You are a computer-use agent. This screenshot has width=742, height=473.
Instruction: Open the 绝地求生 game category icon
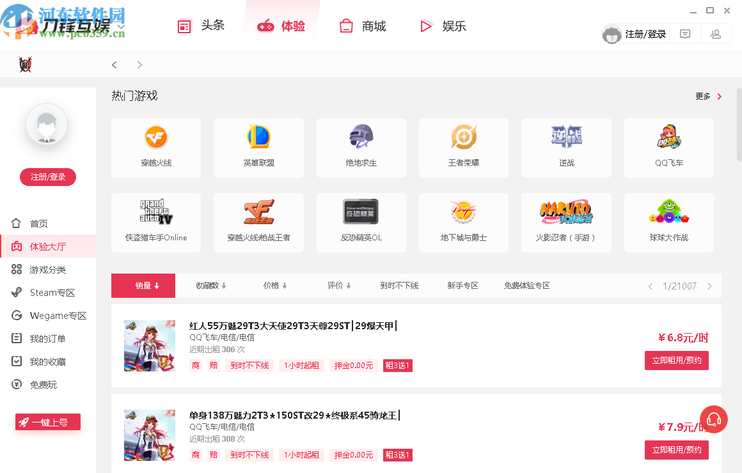[x=361, y=148]
